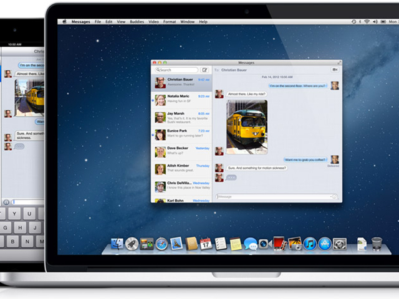The width and height of the screenshot is (399, 299).
Task: Open Launchpad rocket icon in Dock
Action: tap(132, 244)
